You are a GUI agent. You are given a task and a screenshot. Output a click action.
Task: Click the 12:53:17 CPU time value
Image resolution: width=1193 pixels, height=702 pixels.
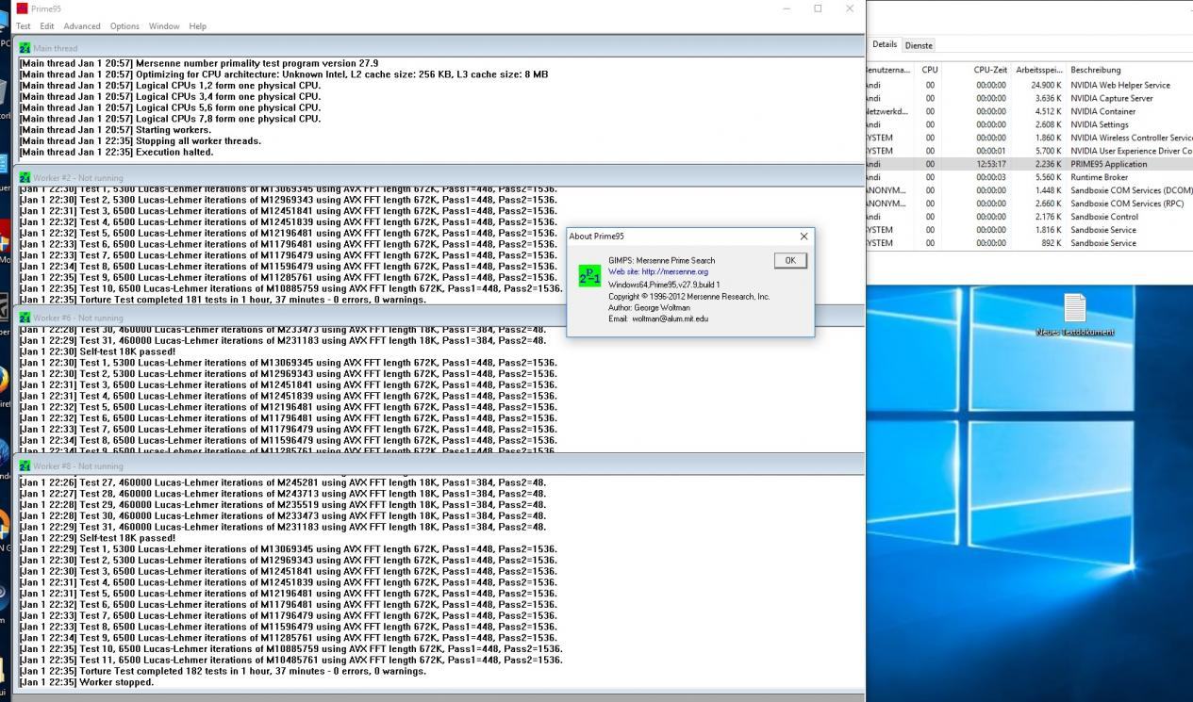(x=990, y=164)
